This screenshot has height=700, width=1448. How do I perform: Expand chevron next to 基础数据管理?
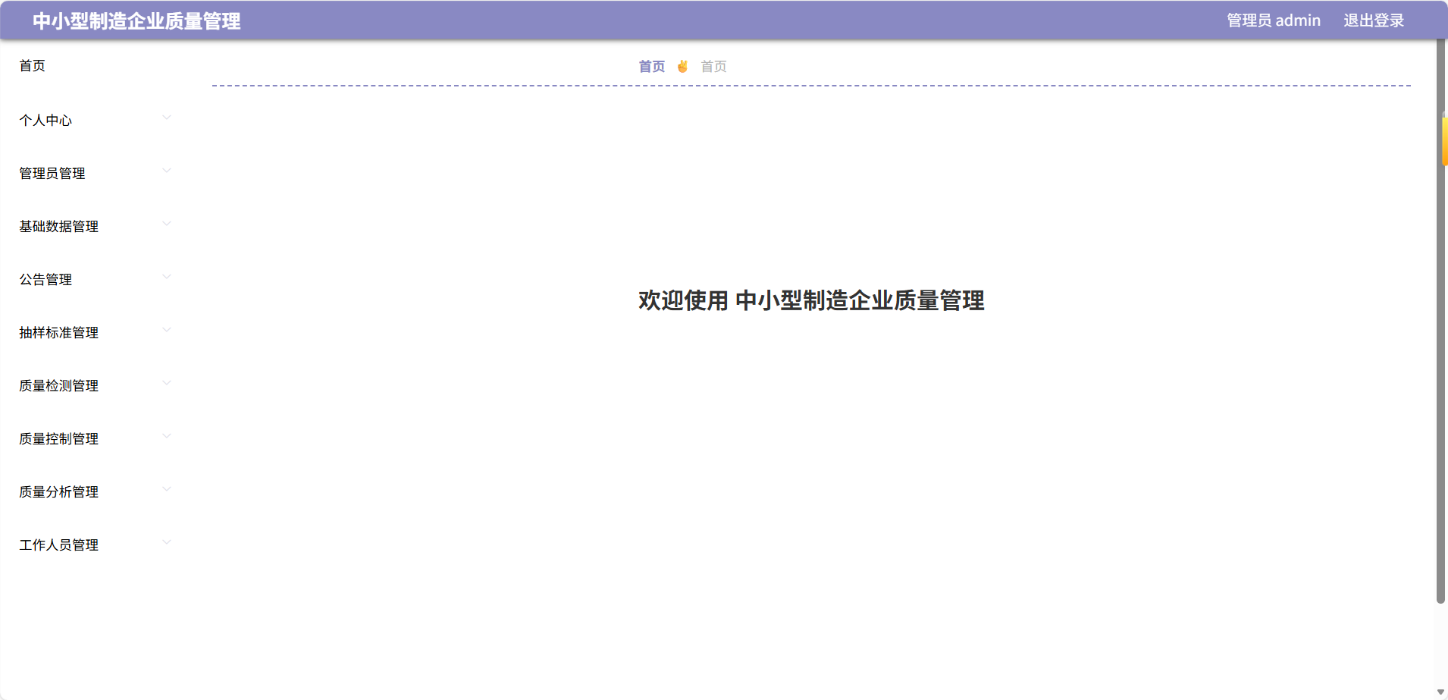(167, 224)
